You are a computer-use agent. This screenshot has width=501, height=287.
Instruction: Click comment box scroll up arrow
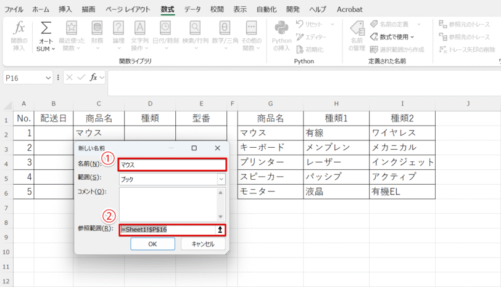coord(220,192)
